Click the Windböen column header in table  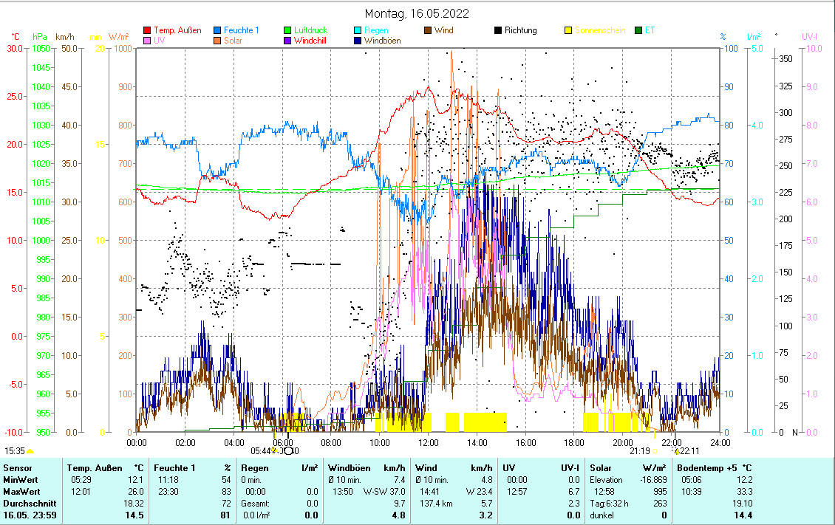[350, 467]
